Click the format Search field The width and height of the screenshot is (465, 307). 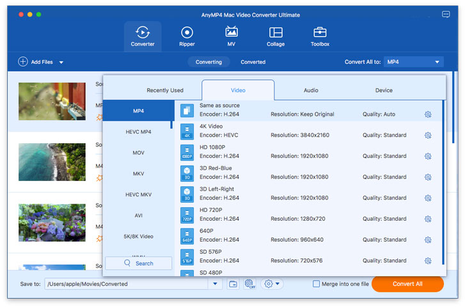click(x=139, y=264)
